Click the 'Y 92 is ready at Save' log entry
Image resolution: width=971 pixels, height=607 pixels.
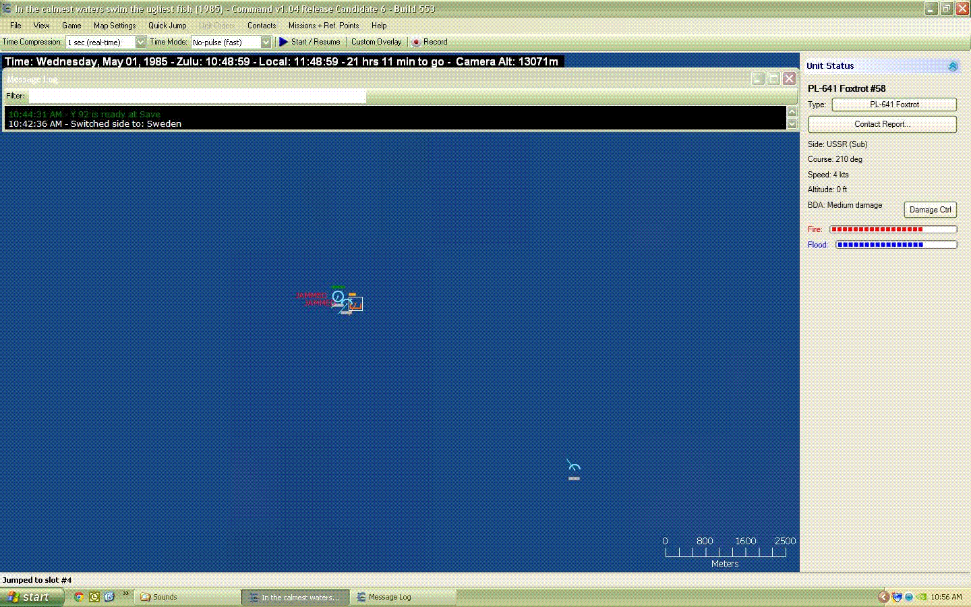click(84, 114)
